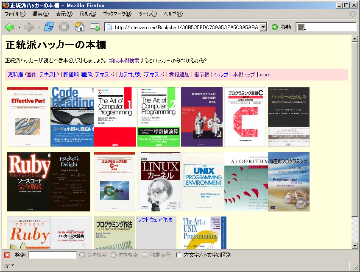The width and height of the screenshot is (360, 272).
Task: Click the 評価順 link
Action: [x=71, y=75]
